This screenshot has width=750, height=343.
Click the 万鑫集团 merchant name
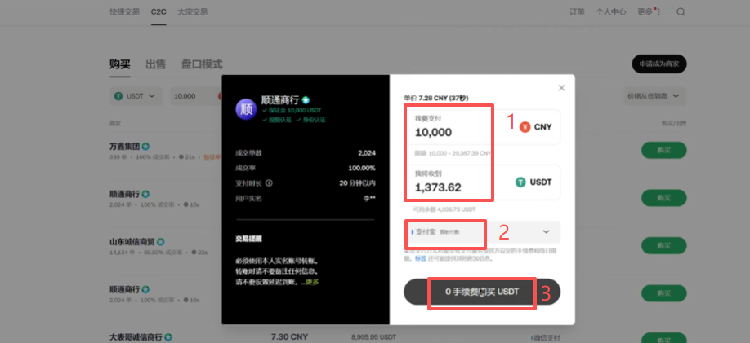point(124,147)
